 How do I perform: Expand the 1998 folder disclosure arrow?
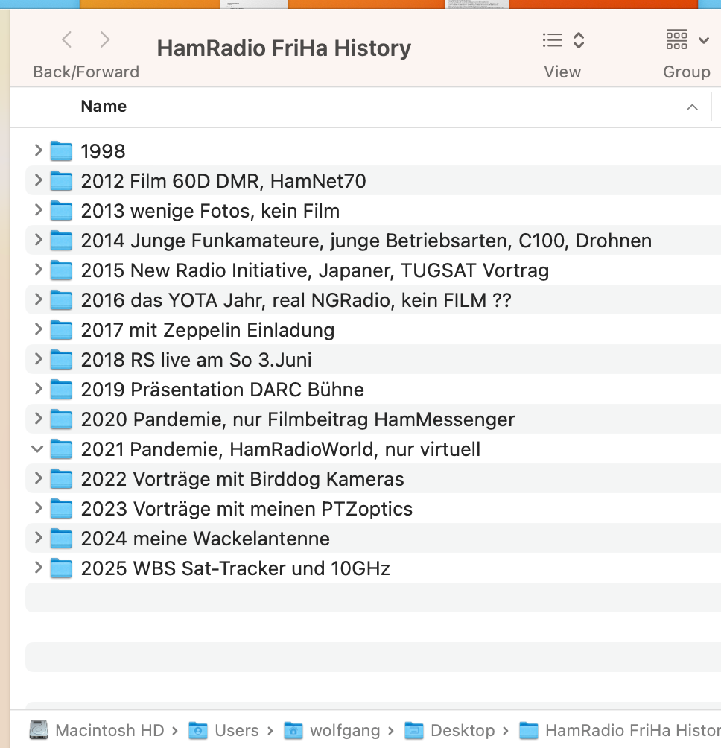38,151
